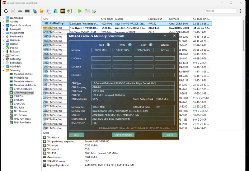Open the memory module toolbar icon
Screen dimensions: 249x171
27,11
